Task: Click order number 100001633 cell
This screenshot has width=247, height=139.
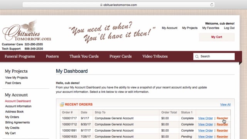Action: point(69,137)
